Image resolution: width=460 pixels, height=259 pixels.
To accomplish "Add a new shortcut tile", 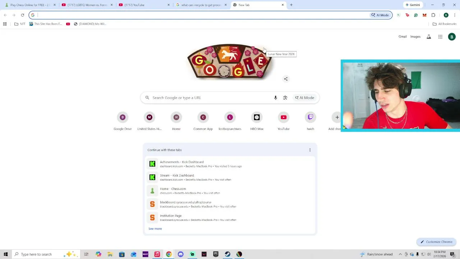I will pyautogui.click(x=337, y=117).
